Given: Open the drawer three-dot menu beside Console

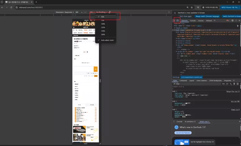Looking at the screenshot, I should [x=174, y=122].
